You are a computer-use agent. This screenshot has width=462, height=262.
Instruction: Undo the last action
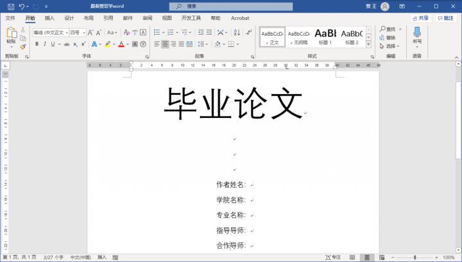pyautogui.click(x=21, y=6)
